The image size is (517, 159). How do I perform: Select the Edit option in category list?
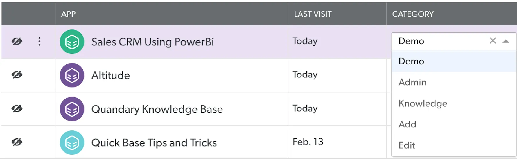(x=407, y=145)
